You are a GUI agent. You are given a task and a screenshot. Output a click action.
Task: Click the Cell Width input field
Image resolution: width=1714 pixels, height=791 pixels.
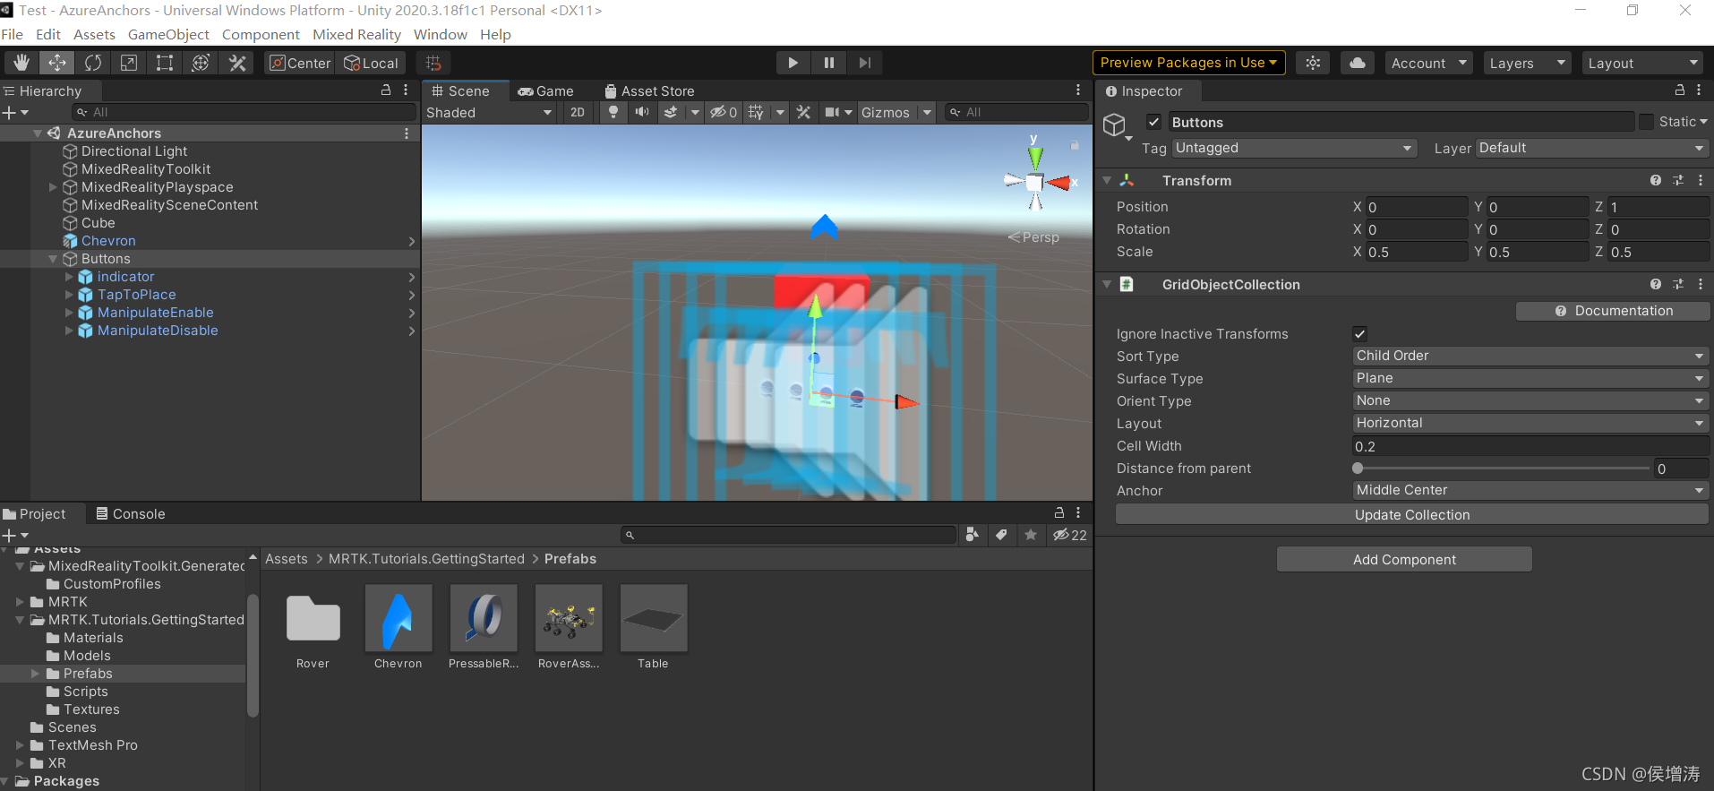(1530, 446)
